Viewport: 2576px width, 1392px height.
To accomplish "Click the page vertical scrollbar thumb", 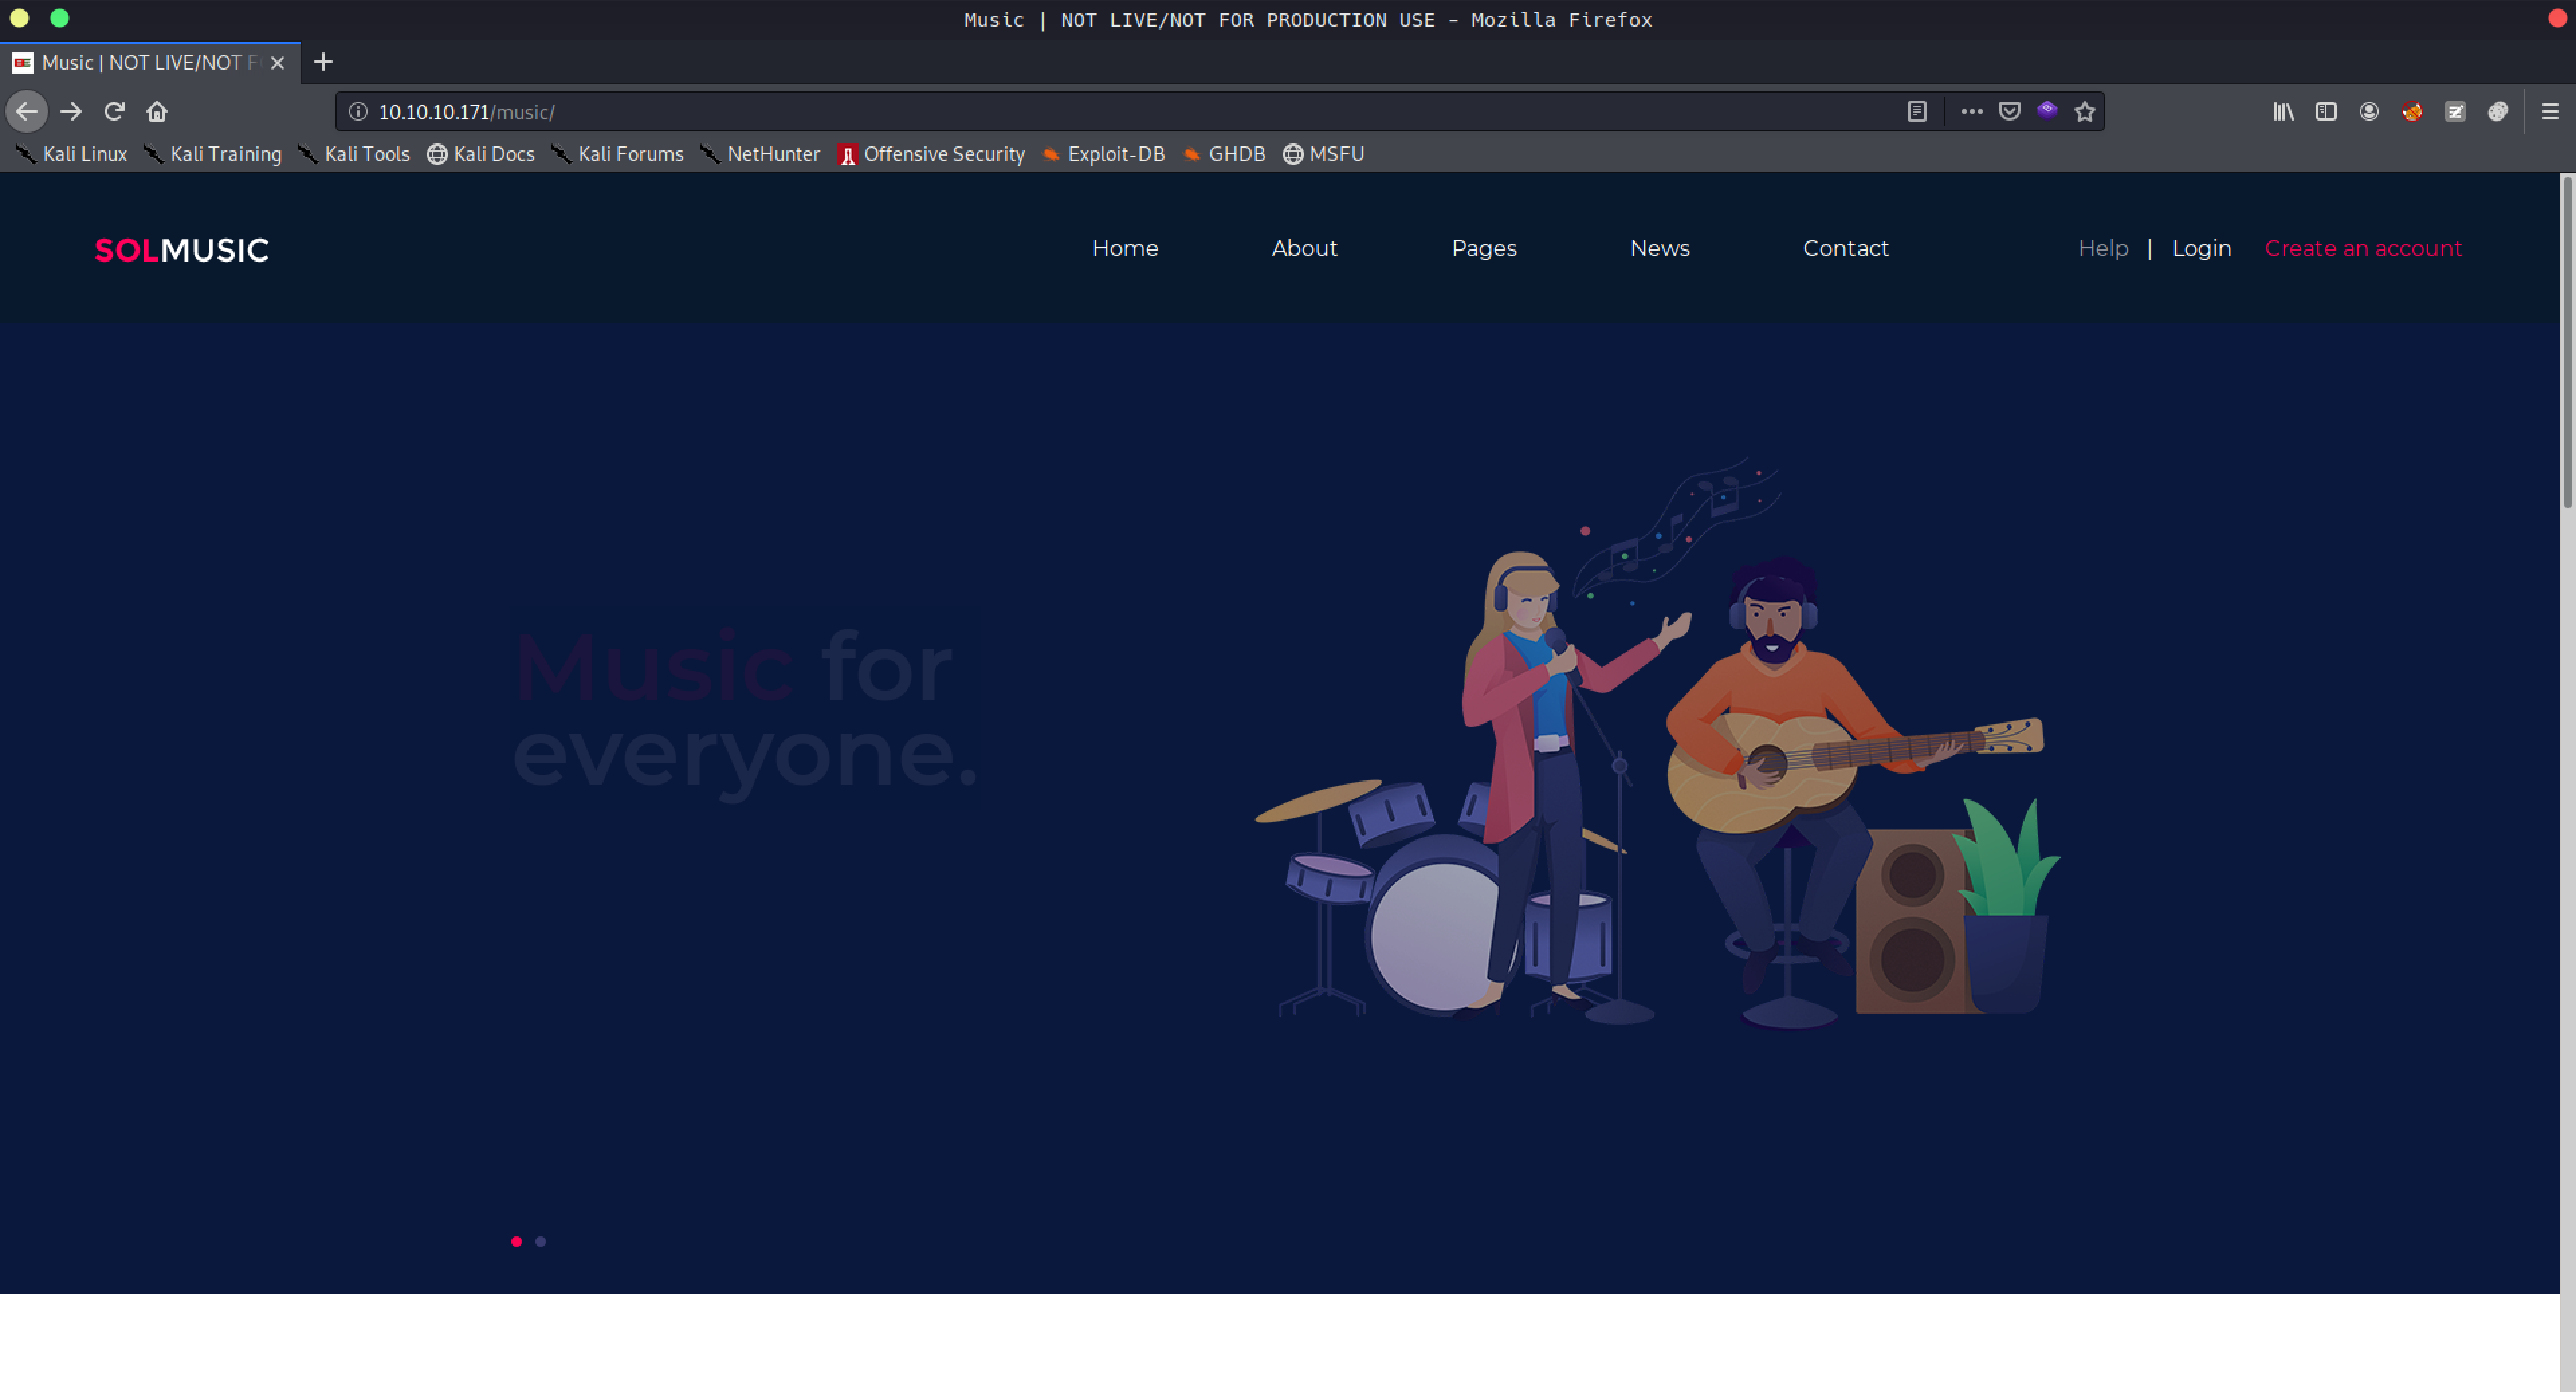I will [x=2566, y=342].
